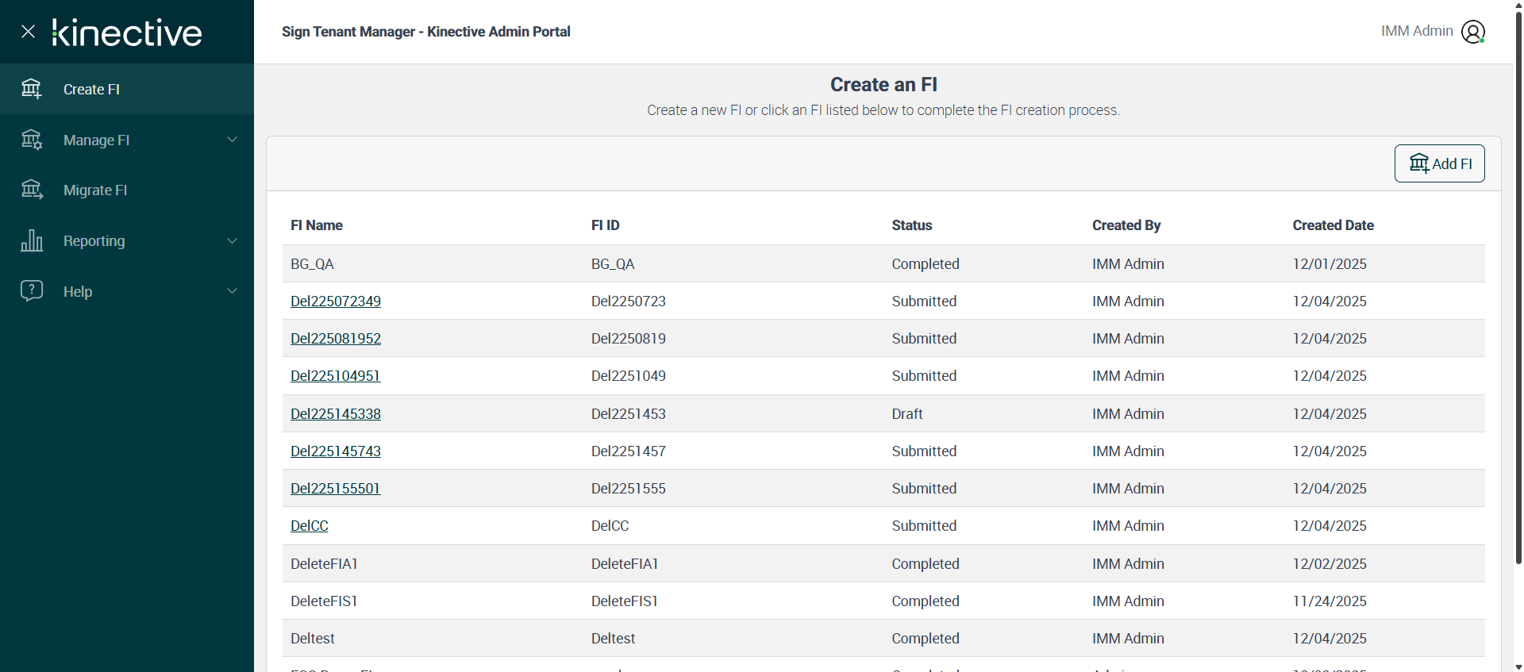Open the IMM Admin user profile icon
The image size is (1524, 672).
1473,32
